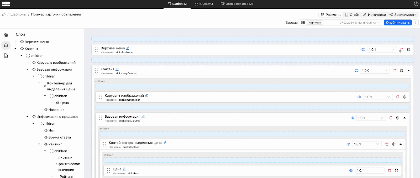Image resolution: width=420 pixels, height=178 pixels.
Task: Open the help question mark icon
Action: pos(416,4)
